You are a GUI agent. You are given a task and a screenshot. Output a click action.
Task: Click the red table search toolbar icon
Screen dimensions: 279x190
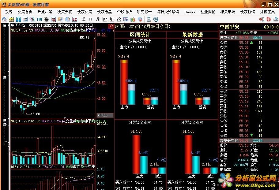[53, 19]
